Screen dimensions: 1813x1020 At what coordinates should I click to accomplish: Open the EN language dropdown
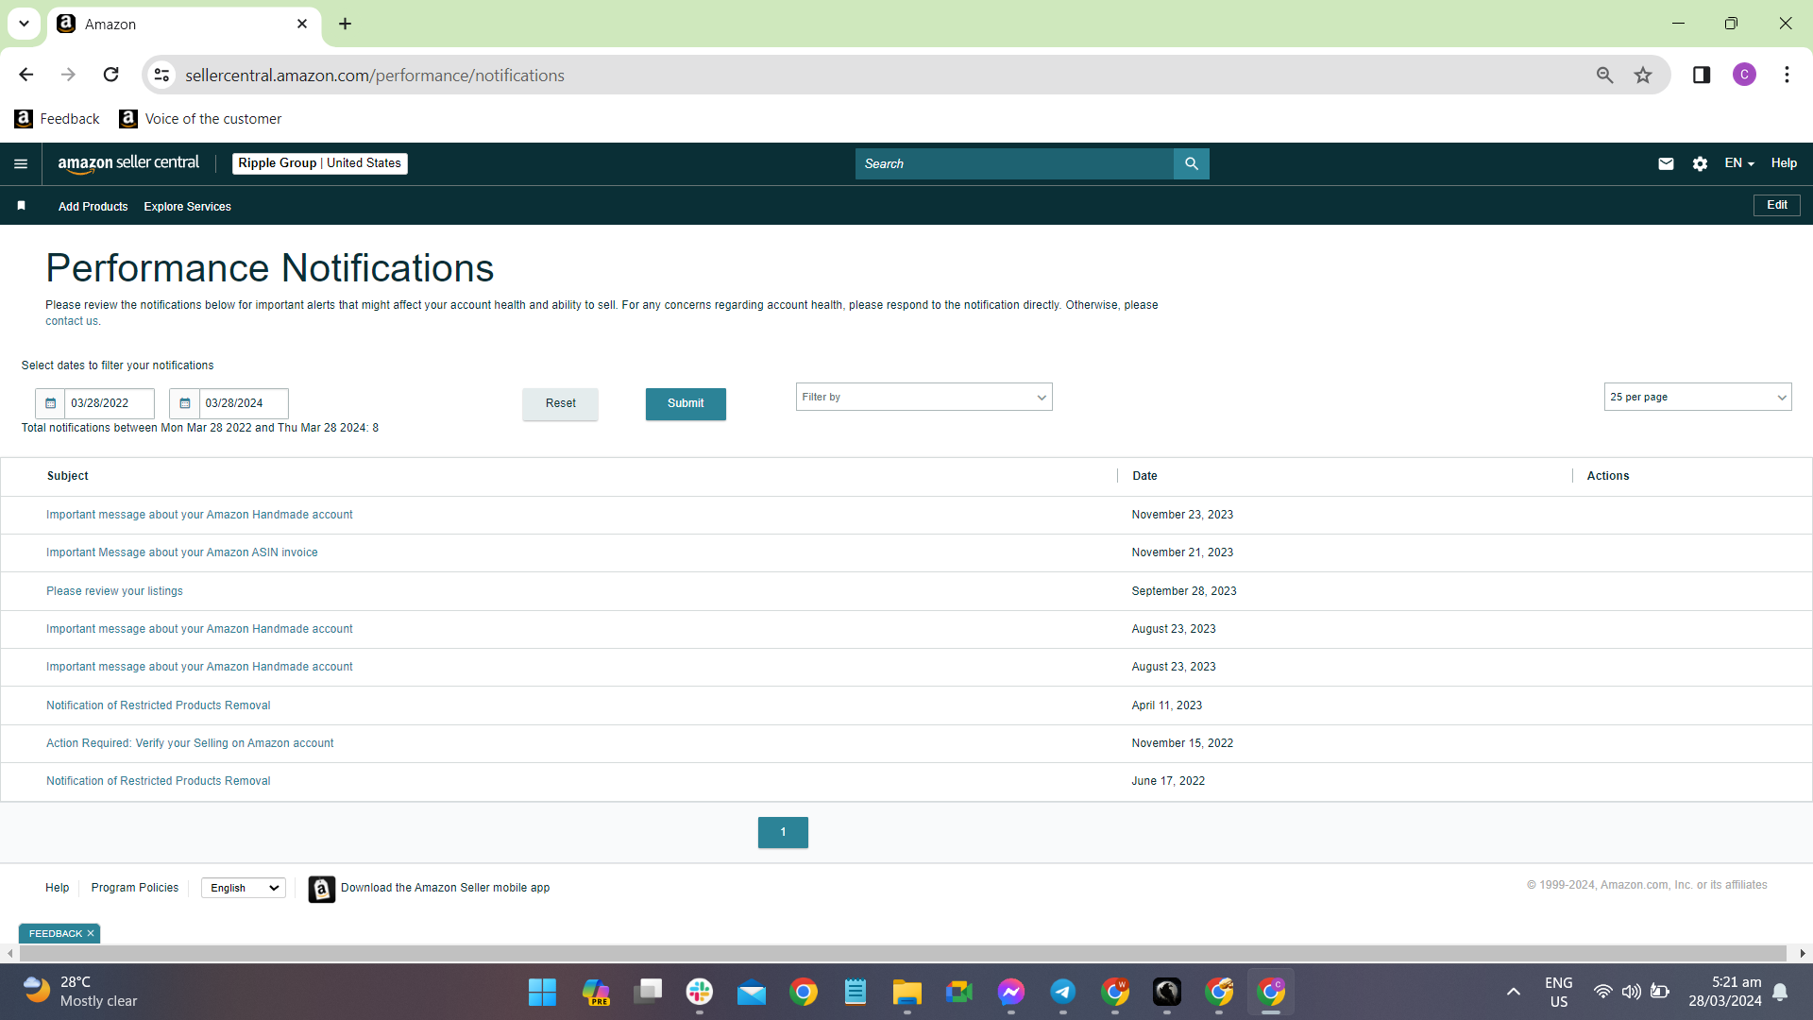(1739, 163)
